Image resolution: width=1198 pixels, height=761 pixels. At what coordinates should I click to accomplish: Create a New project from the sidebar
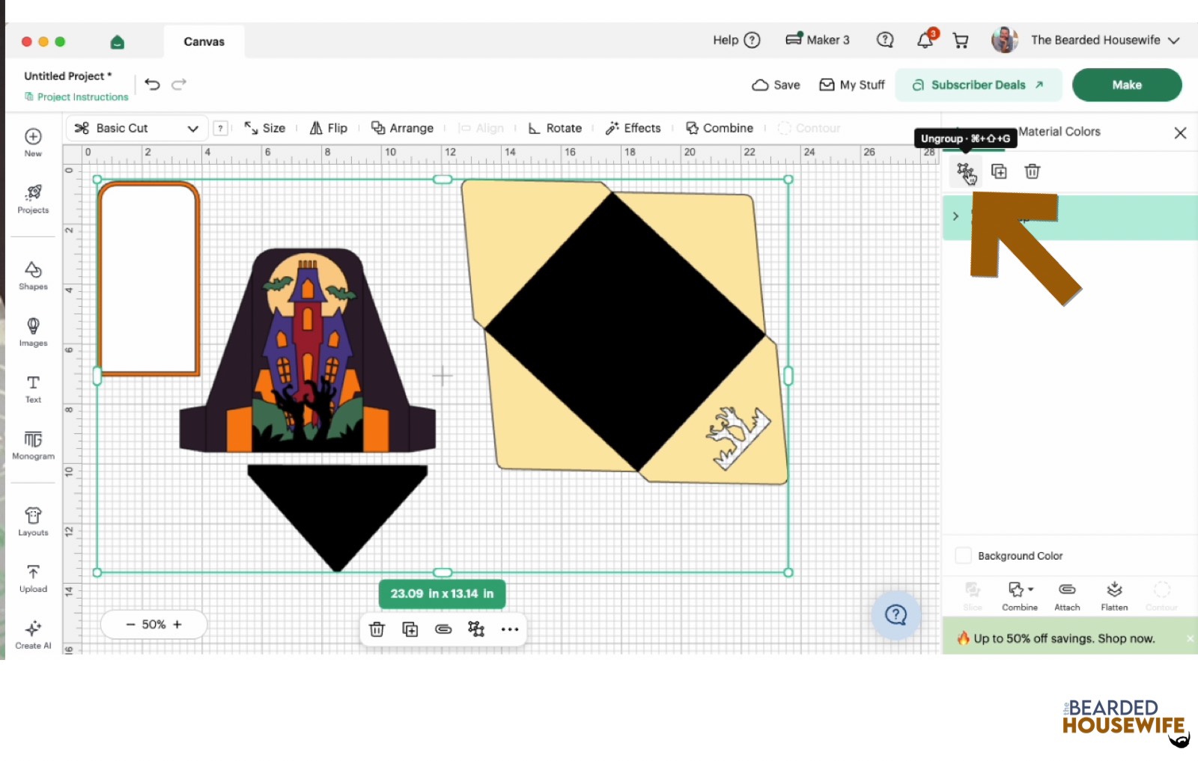coord(33,142)
